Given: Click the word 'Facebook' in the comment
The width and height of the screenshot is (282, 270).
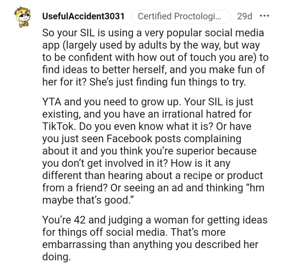Looking at the screenshot, I should pyautogui.click(x=124, y=139).
